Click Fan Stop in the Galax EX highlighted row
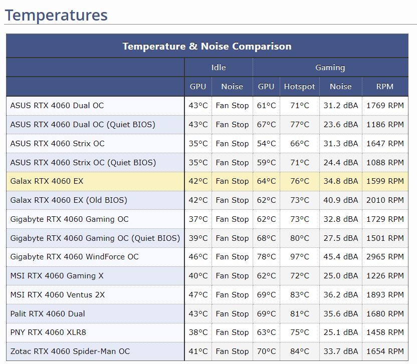Viewport: 417px width, 364px height. point(232,181)
